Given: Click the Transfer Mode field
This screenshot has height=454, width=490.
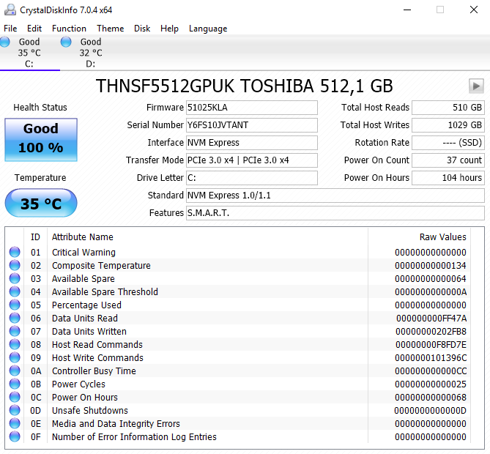Looking at the screenshot, I should (252, 160).
